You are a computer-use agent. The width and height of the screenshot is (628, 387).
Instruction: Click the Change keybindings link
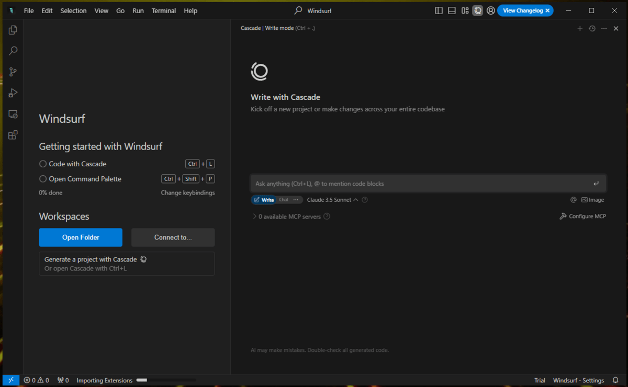click(x=188, y=193)
